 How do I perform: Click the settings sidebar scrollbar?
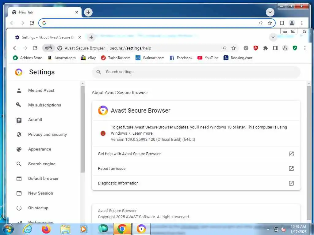coord(82,129)
